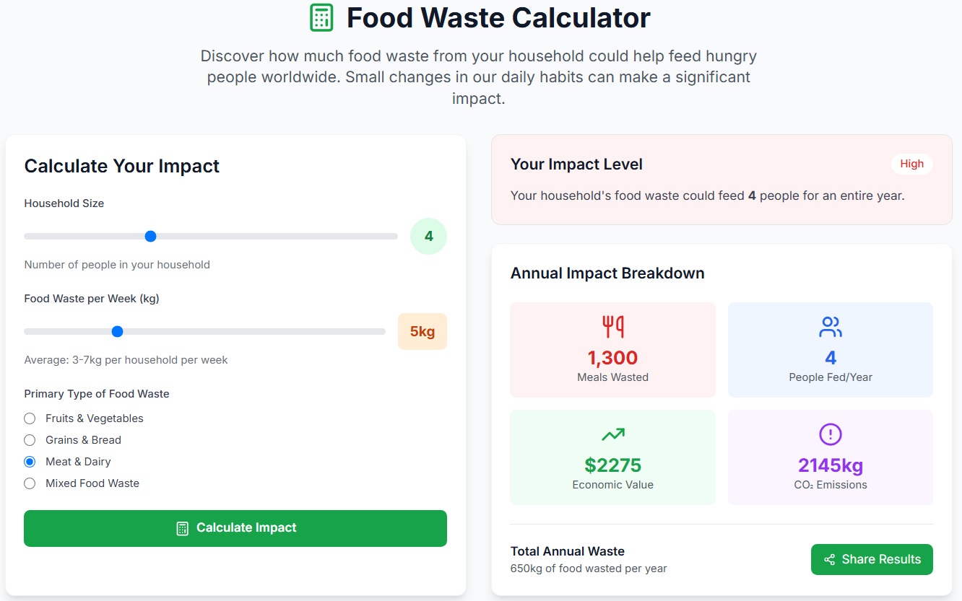962x601 pixels.
Task: Pick the Mixed Food Waste radio button
Action: [x=30, y=483]
